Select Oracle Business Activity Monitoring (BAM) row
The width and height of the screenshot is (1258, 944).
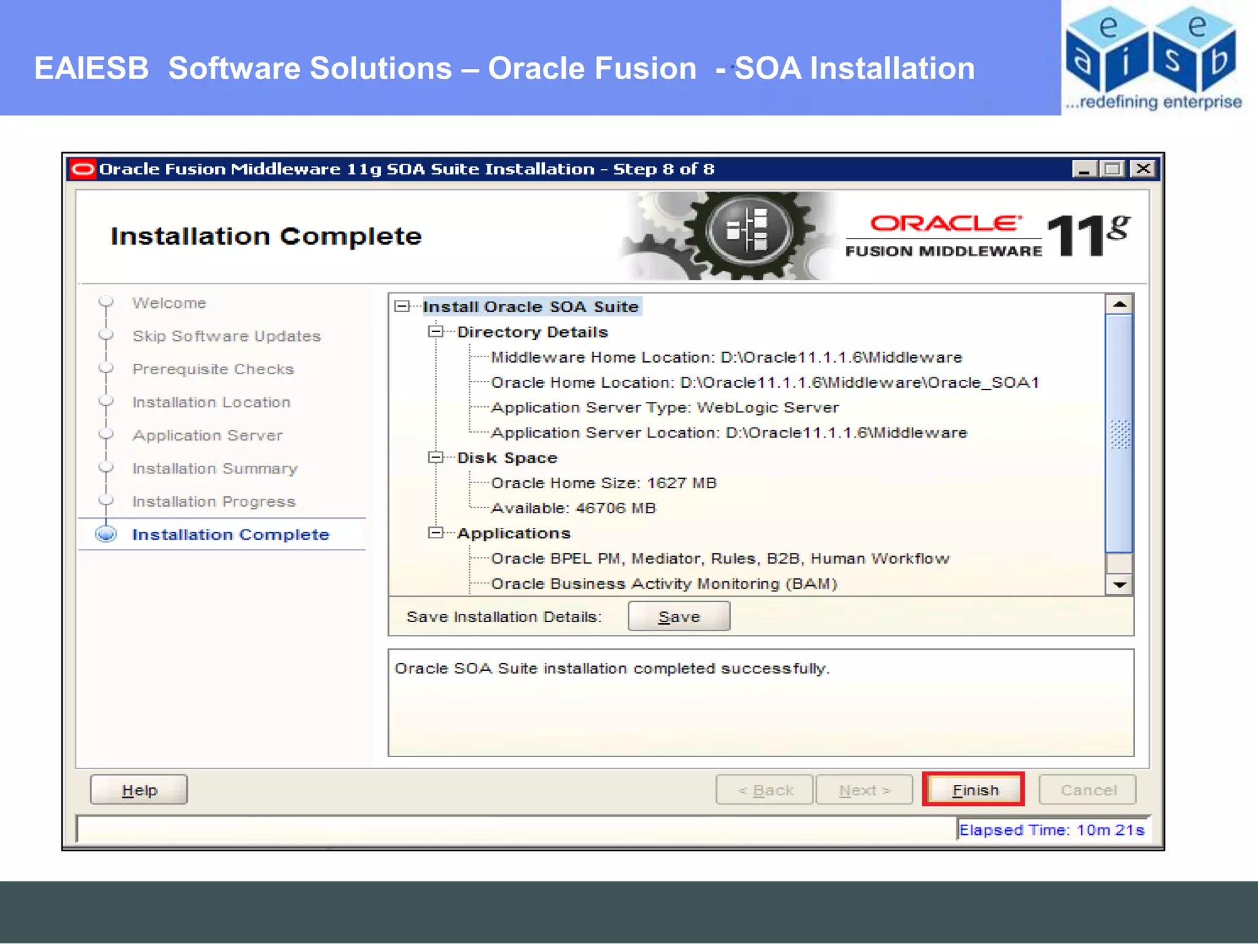pos(664,584)
